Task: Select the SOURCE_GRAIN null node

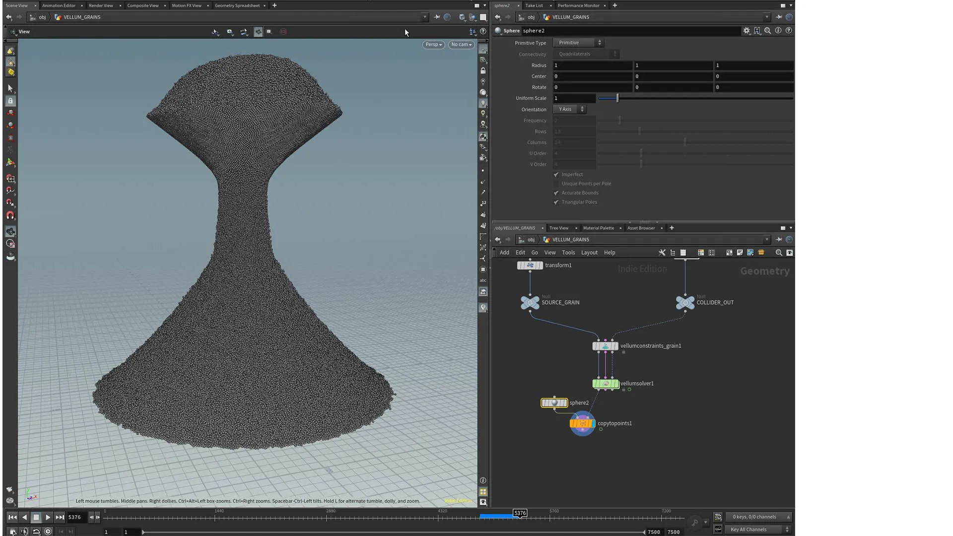Action: pos(530,302)
